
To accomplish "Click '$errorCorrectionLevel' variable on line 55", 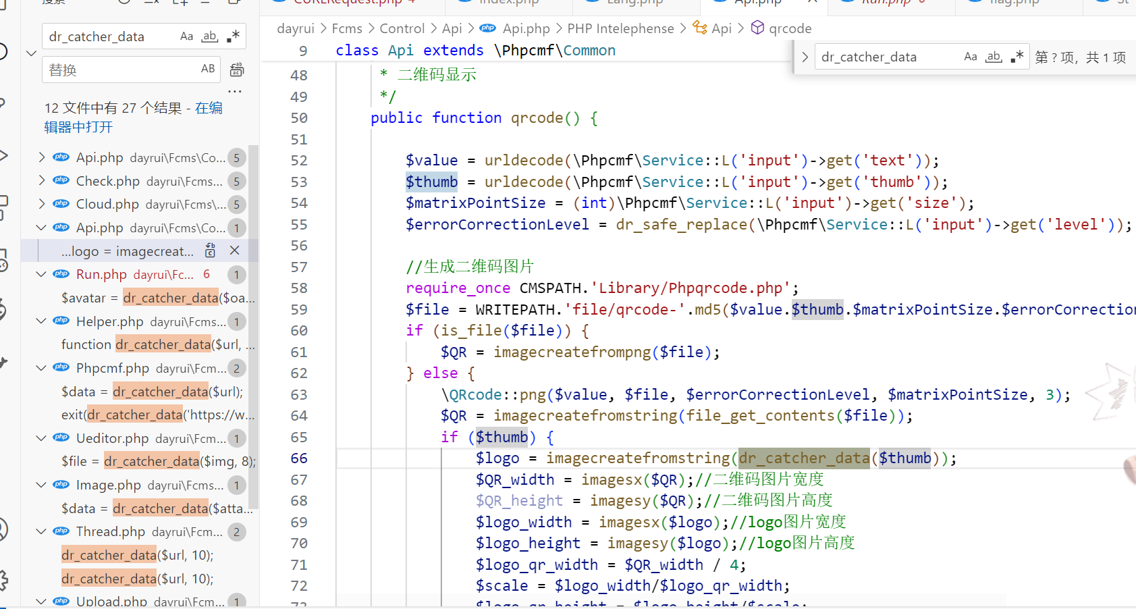I will (x=497, y=224).
